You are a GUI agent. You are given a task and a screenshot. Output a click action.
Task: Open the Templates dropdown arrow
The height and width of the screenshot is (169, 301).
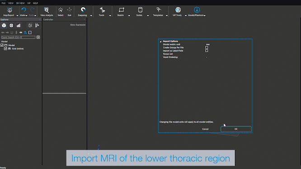click(167, 15)
